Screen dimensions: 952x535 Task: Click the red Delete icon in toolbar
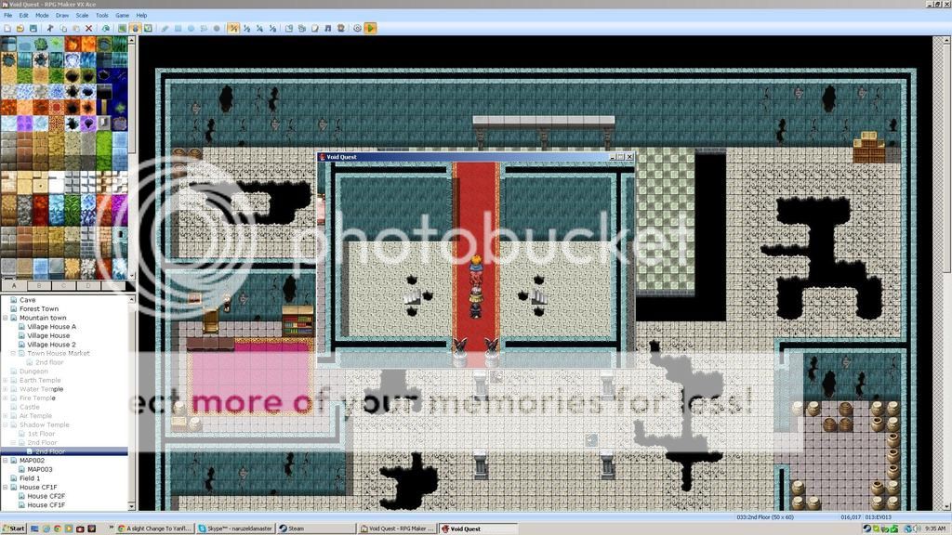pyautogui.click(x=88, y=28)
